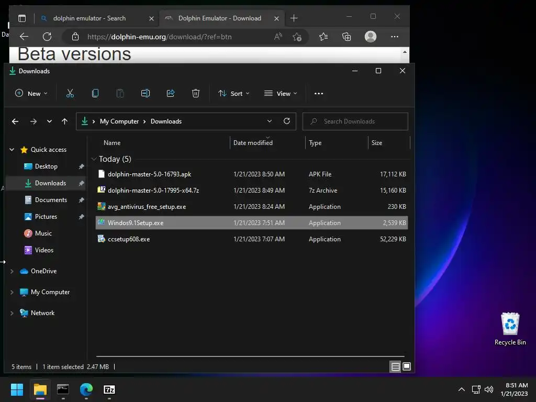Click the Share icon in Explorer toolbar

tap(171, 93)
